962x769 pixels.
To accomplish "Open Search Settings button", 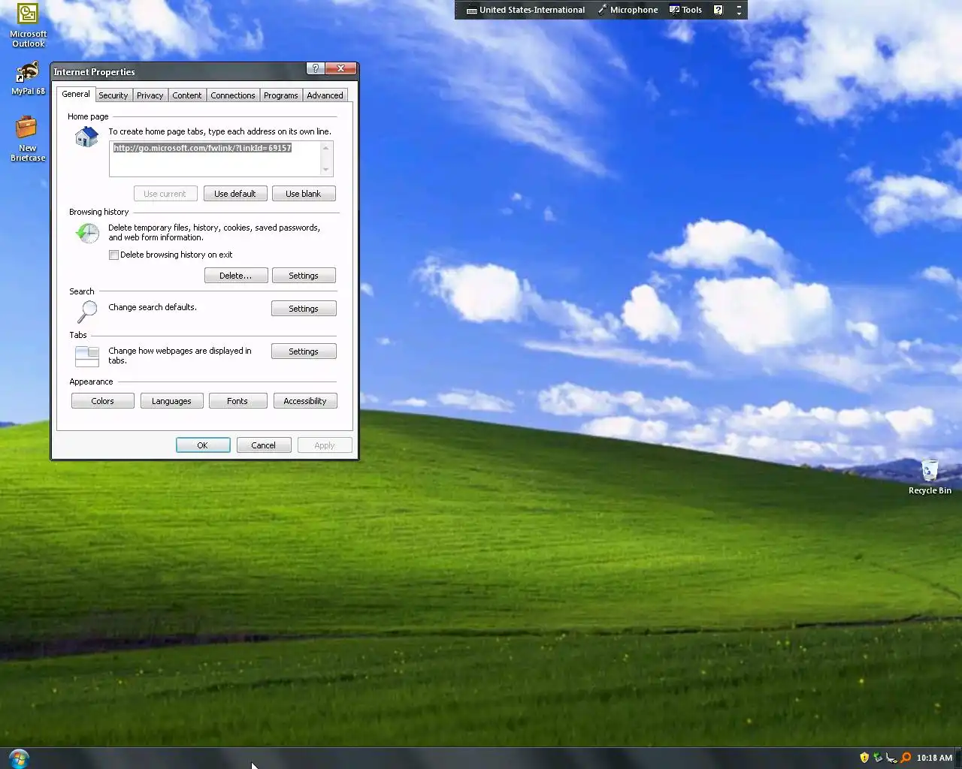I will pyautogui.click(x=304, y=309).
